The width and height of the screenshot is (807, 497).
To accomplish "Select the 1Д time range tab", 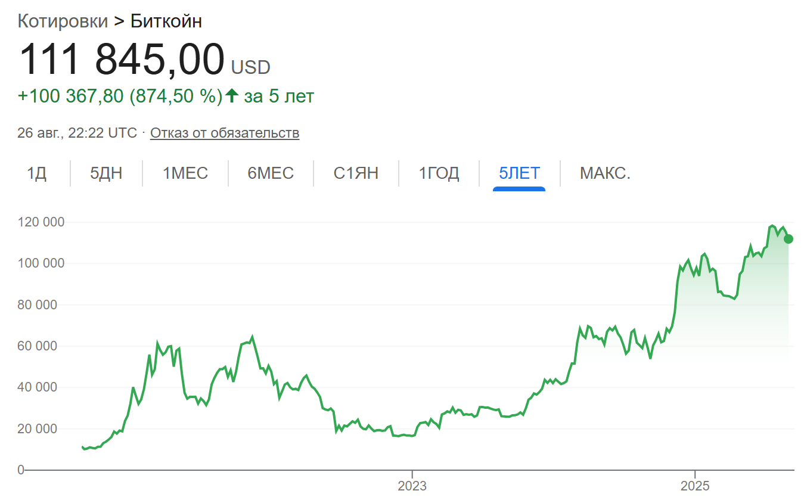I will (37, 173).
